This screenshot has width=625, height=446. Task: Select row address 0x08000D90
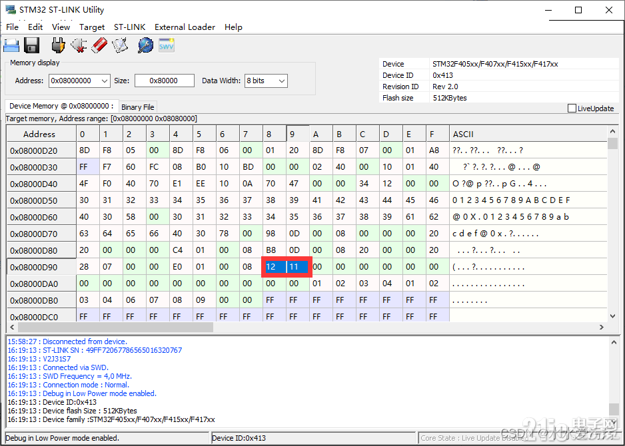41,267
